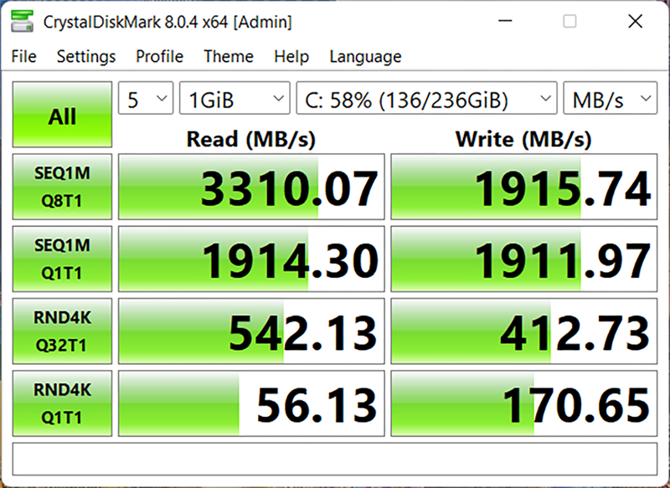
Task: Open the drive selector showing C: 58%
Action: click(x=426, y=98)
